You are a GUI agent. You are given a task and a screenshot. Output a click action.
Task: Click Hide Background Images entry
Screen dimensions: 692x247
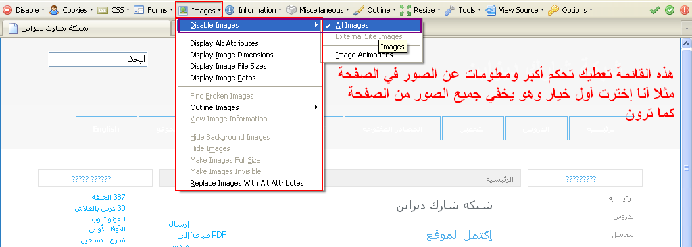tap(249, 137)
